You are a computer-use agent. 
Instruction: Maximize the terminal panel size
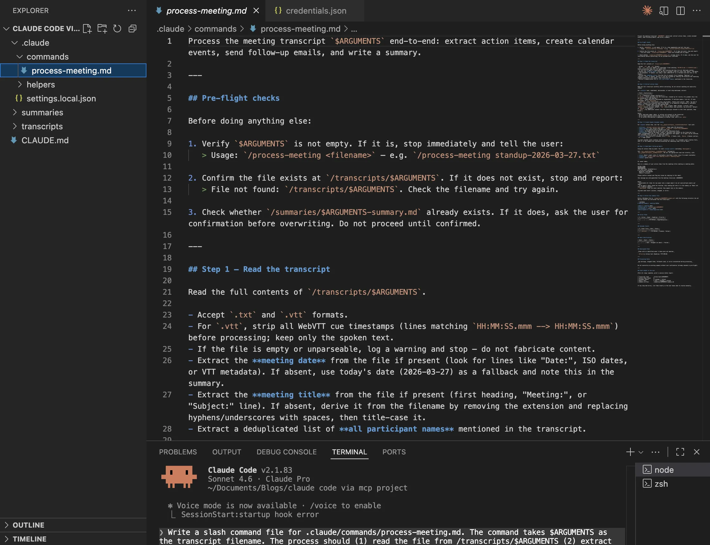pyautogui.click(x=680, y=452)
